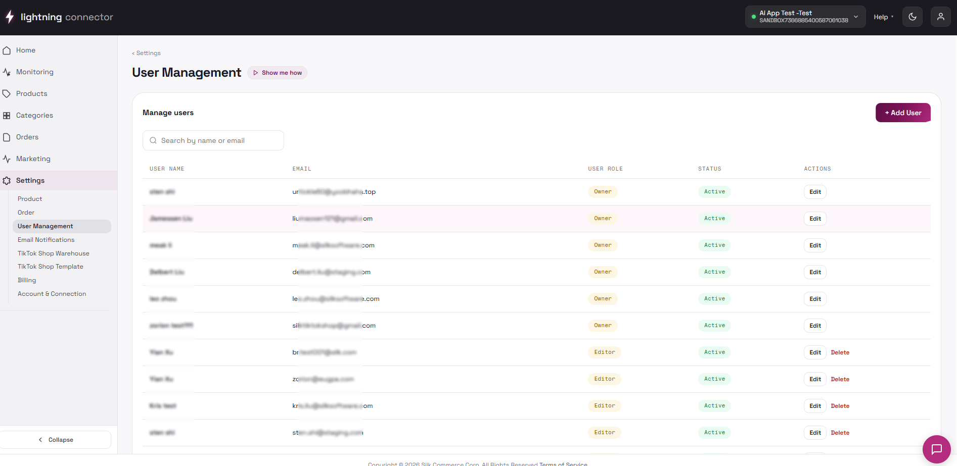
Task: Open the chat support bubble
Action: click(x=937, y=449)
